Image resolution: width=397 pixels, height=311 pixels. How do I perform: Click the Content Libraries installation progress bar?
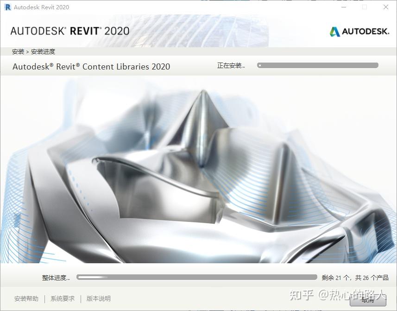coord(318,65)
